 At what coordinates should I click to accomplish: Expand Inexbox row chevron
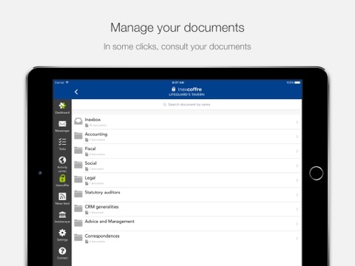click(297, 122)
